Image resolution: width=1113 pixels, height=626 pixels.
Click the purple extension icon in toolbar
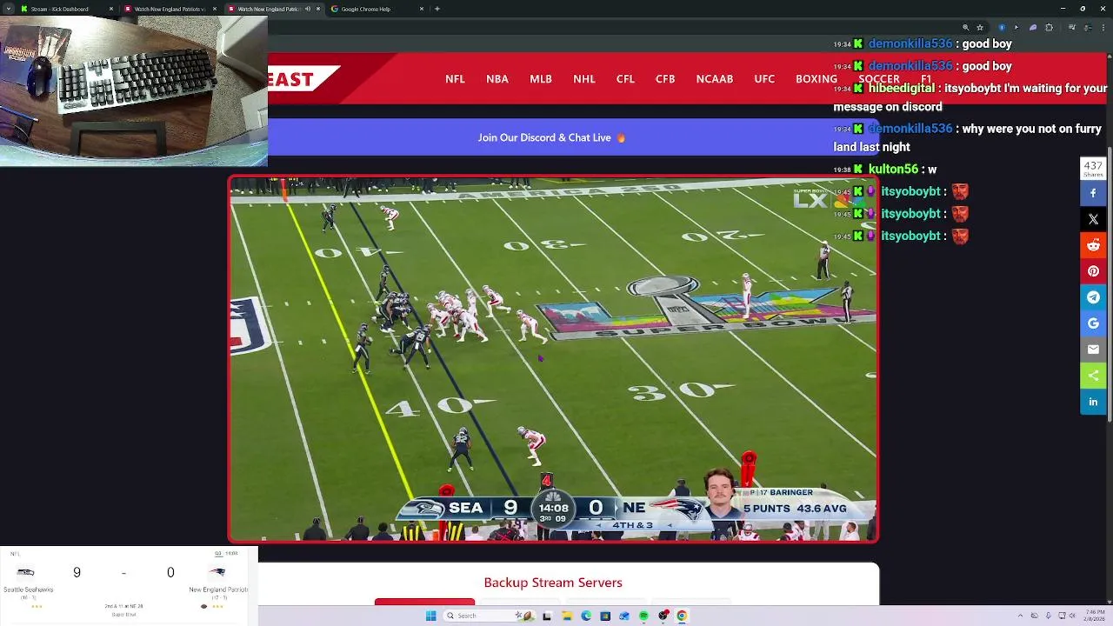[x=1033, y=28]
